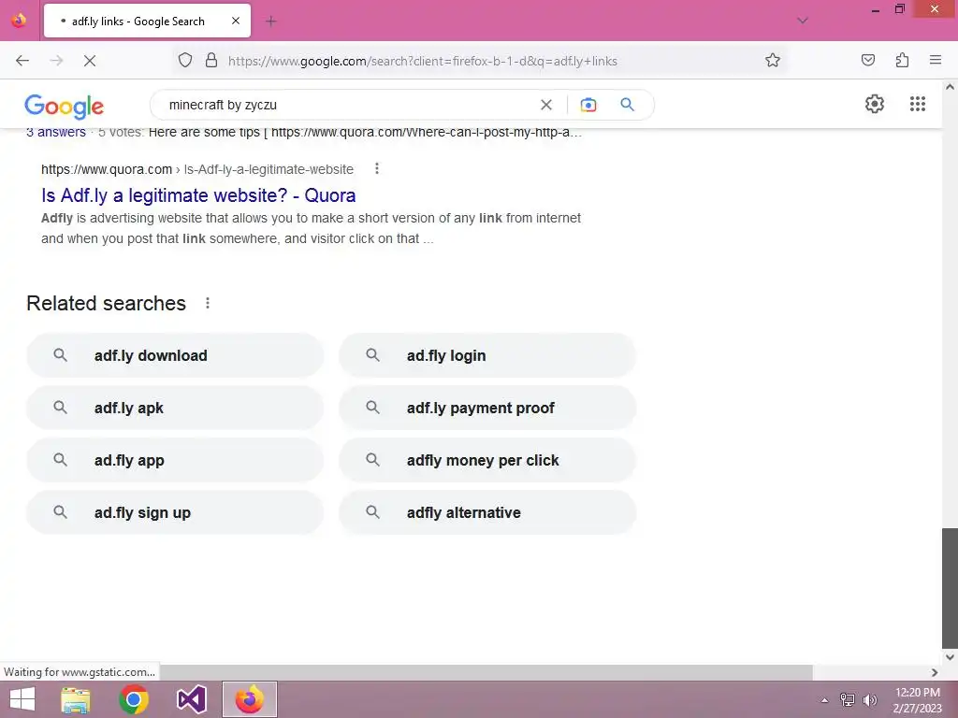The width and height of the screenshot is (958, 718).
Task: Open network status tray icon
Action: 848,700
